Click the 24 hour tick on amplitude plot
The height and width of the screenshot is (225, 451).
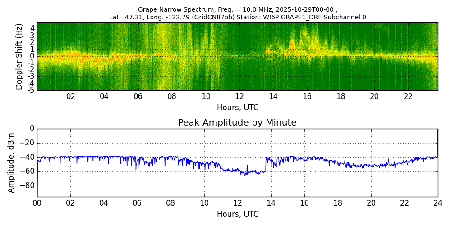(x=438, y=202)
